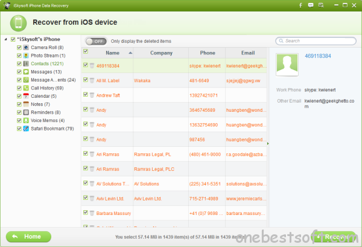Click the green Recover button
Screen dimensions: 362x247
click(334, 237)
